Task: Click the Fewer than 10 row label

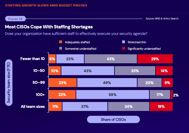Action: point(32,59)
